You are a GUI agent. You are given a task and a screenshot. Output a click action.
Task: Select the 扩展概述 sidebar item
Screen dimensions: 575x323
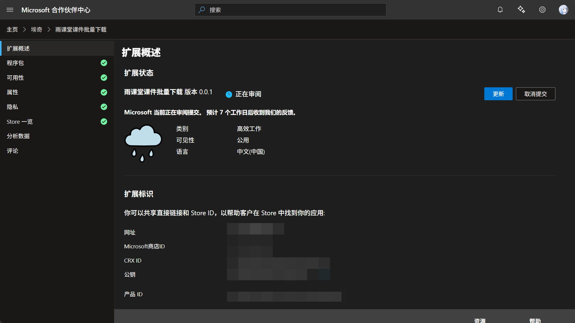click(x=57, y=48)
